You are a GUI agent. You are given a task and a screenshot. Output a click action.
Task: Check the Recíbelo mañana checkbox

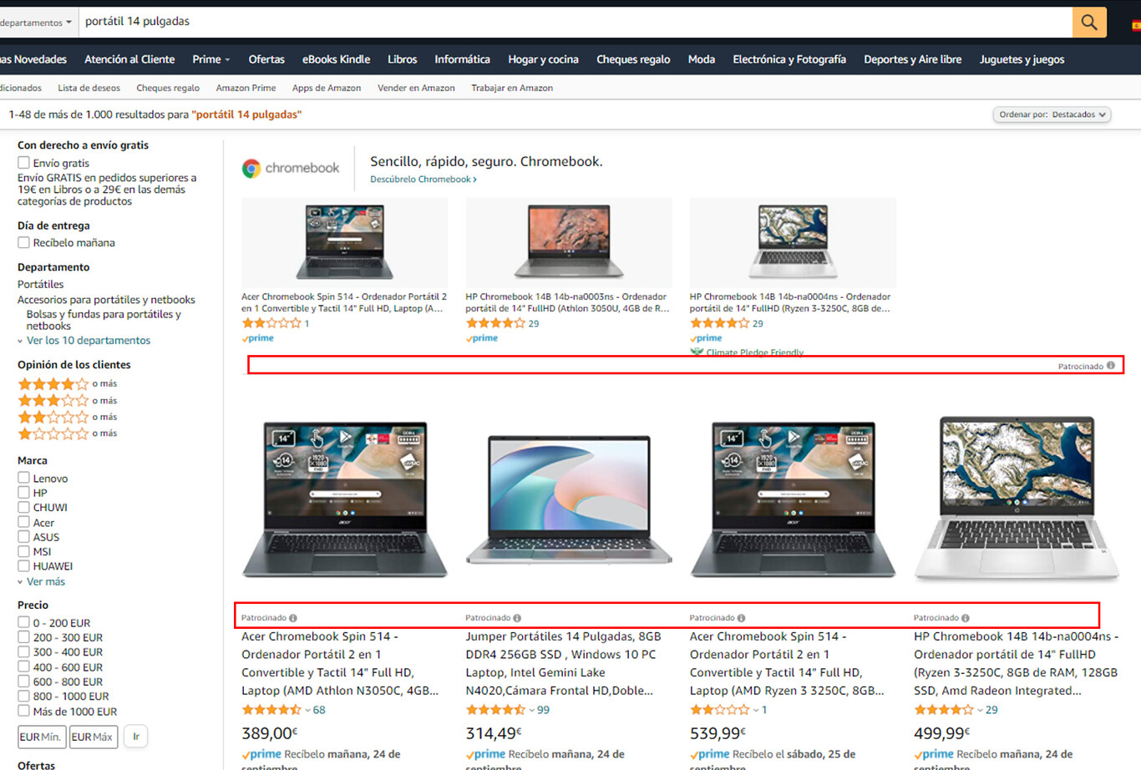pyautogui.click(x=23, y=242)
